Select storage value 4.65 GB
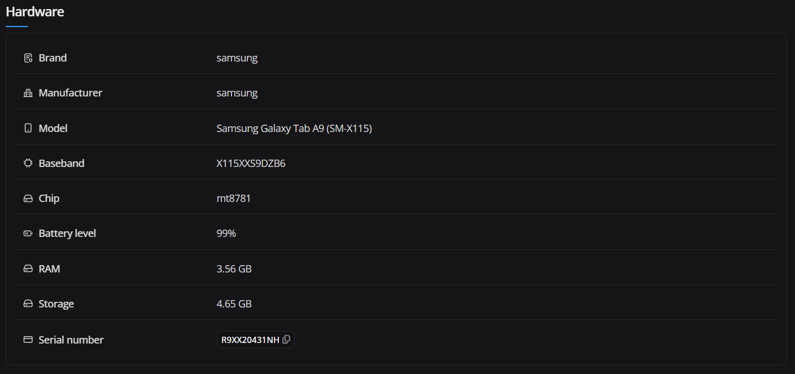Screen dimensions: 795x374 tap(234, 304)
